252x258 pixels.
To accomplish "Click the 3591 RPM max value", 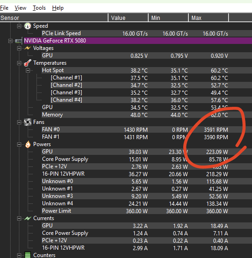I will [216, 130].
